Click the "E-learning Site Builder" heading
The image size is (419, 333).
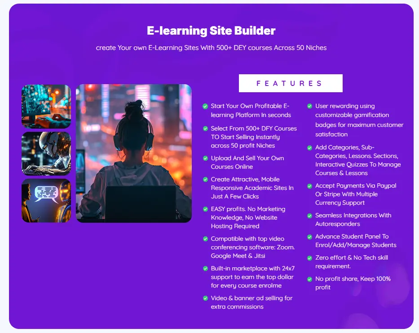pos(211,31)
